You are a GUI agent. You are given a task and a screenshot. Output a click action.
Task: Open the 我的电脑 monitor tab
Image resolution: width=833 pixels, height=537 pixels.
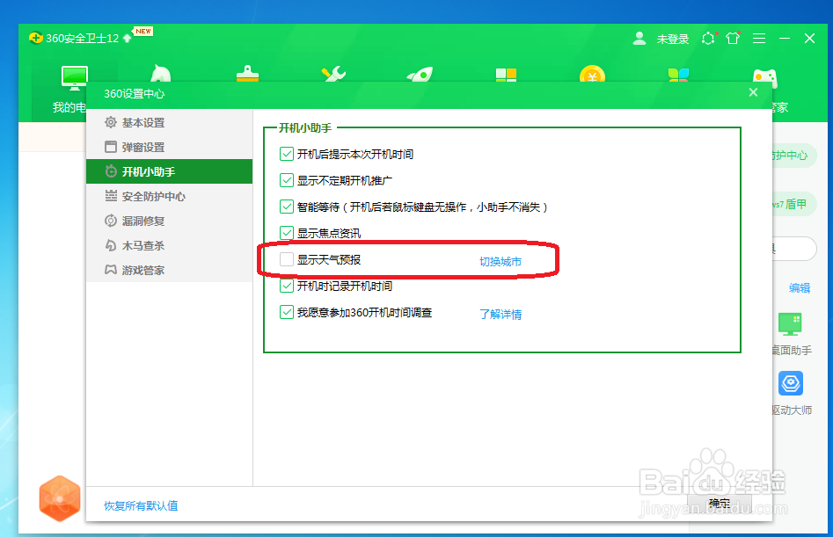(x=75, y=78)
